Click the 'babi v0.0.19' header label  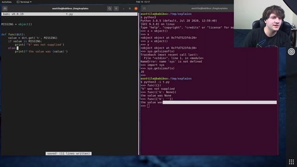[x=13, y=14]
